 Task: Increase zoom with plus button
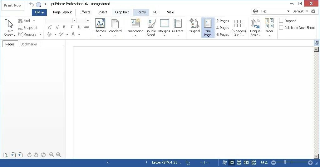coord(310,163)
